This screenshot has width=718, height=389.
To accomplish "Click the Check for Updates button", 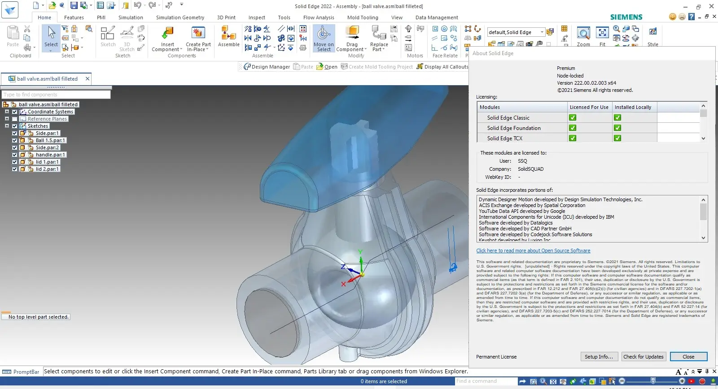I will pos(643,357).
